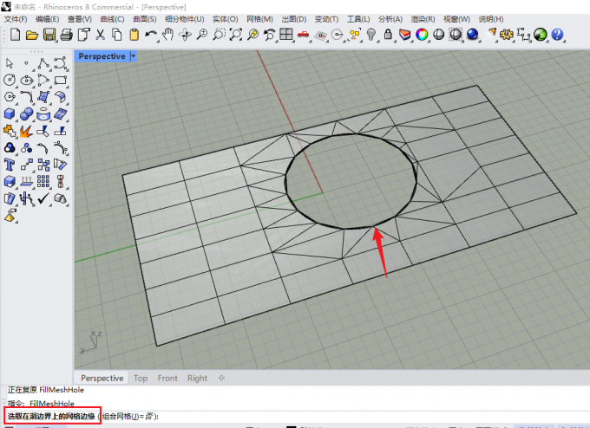Click the Copy icon in the toolbar
The width and height of the screenshot is (590, 428).
[x=117, y=35]
